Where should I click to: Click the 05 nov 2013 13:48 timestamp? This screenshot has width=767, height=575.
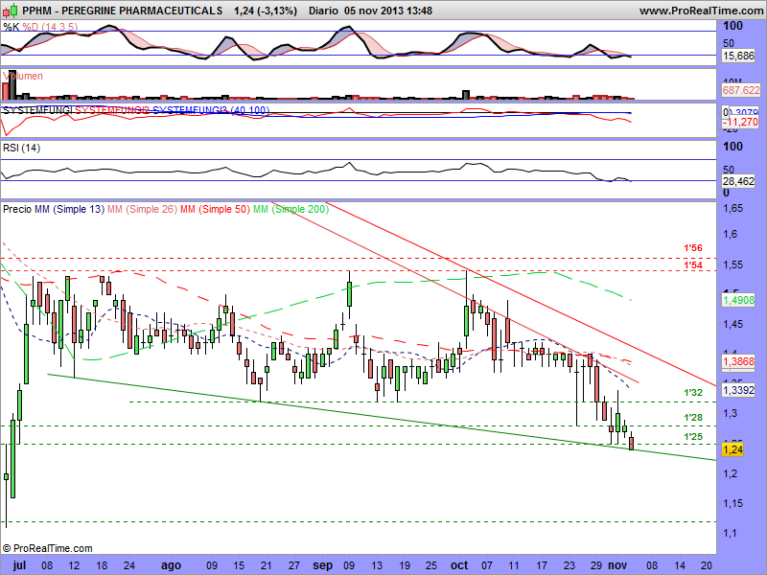(x=388, y=11)
